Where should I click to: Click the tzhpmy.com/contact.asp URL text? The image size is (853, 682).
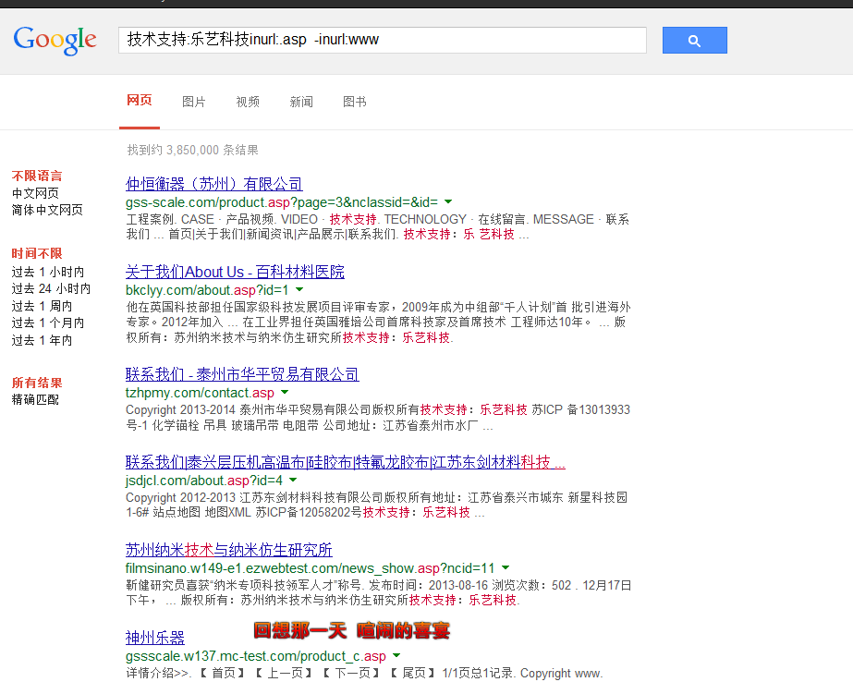(x=200, y=393)
